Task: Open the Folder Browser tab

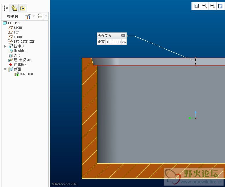Action: [14, 8]
